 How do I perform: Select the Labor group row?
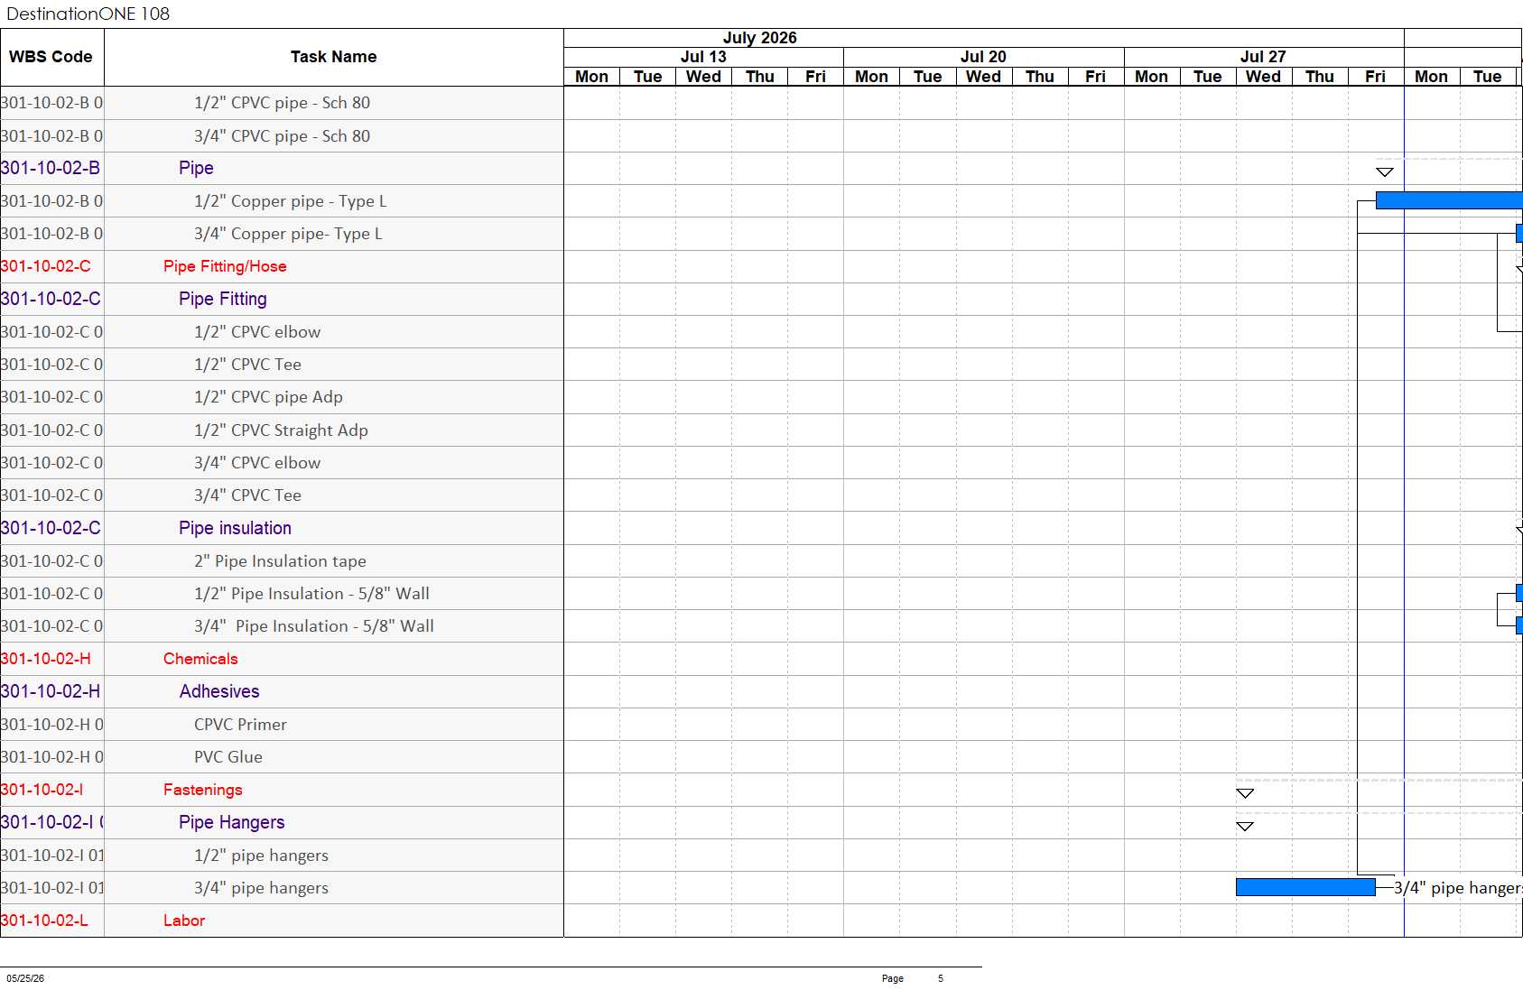coord(184,921)
